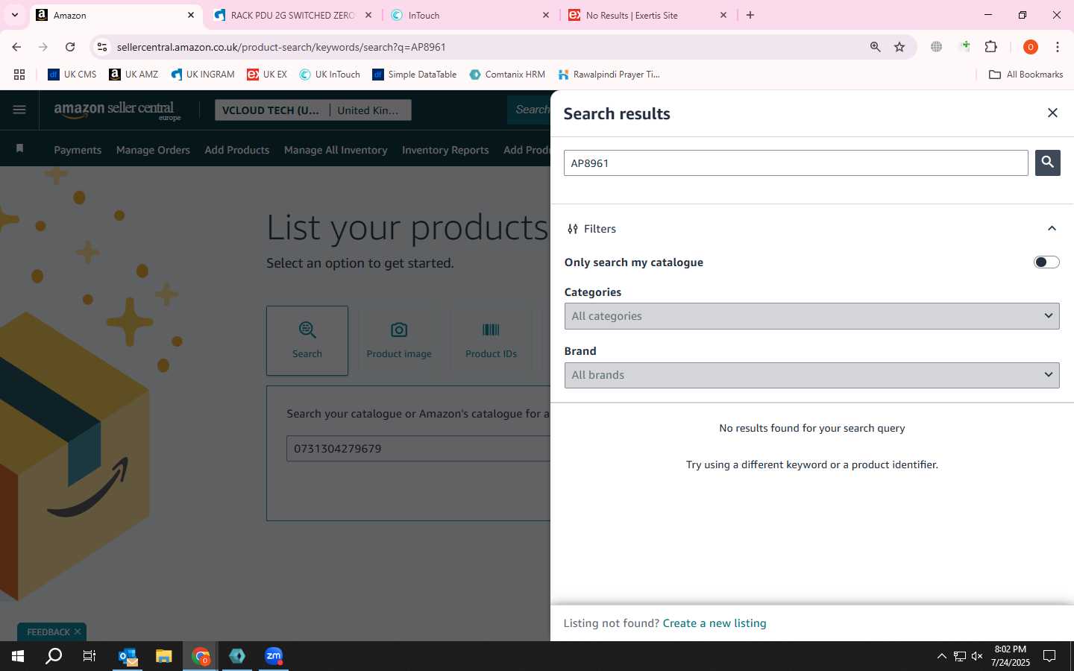Bookmark this page with the star icon
Image resolution: width=1074 pixels, height=671 pixels.
click(x=899, y=47)
